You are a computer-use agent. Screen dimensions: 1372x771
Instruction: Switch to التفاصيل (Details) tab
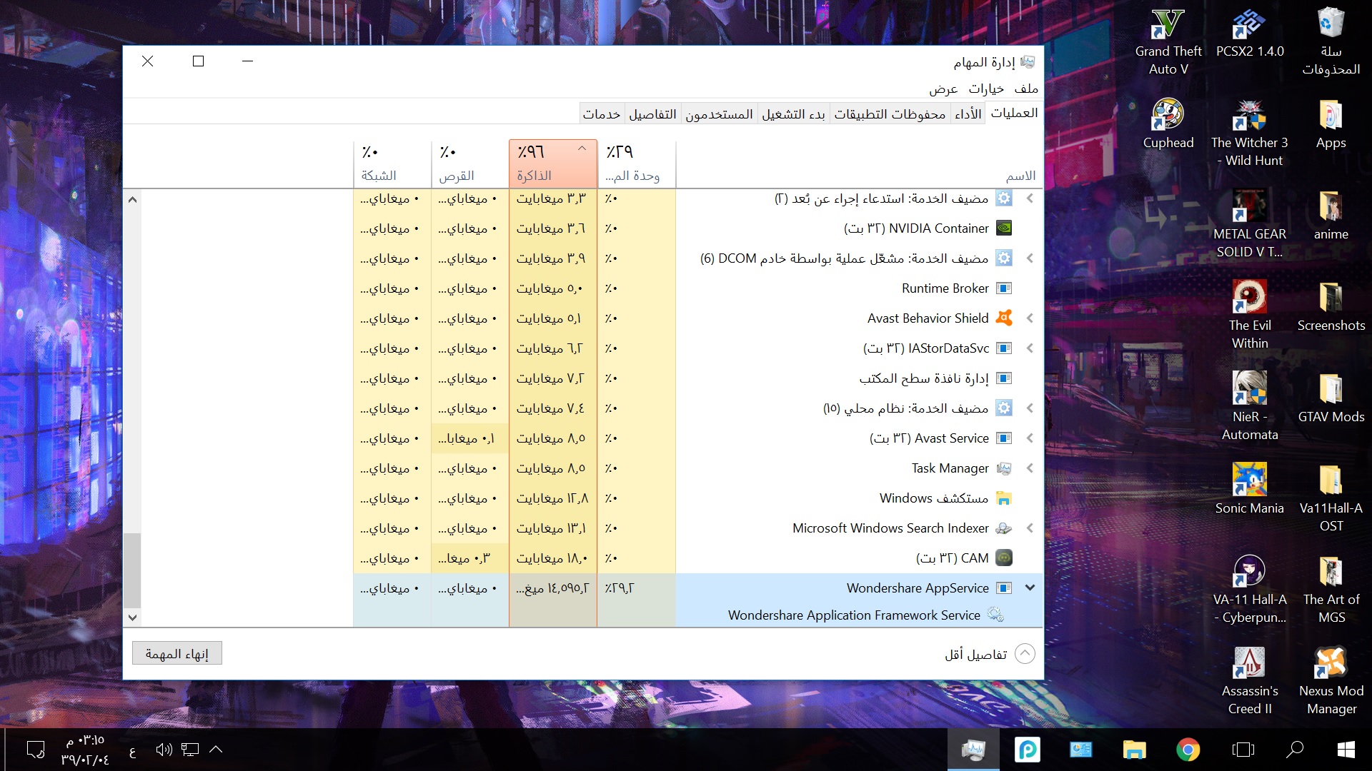click(x=653, y=114)
